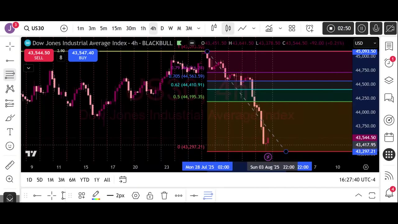
Task: Delete the selected drawing with trash icon
Action: click(x=164, y=195)
